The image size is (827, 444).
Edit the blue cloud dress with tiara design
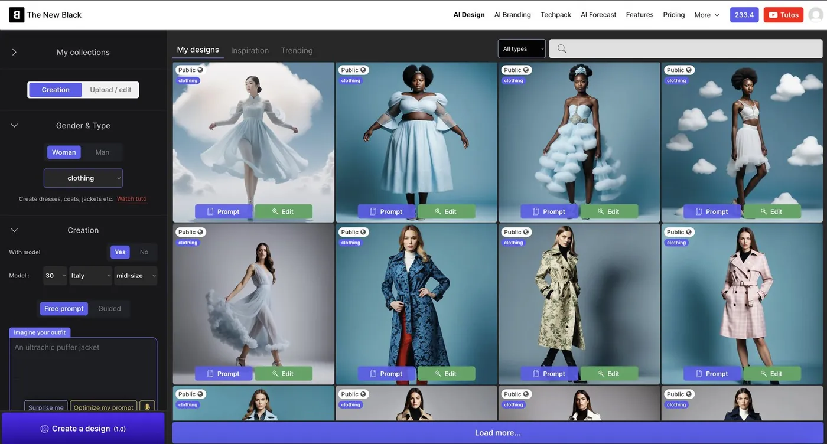point(609,211)
